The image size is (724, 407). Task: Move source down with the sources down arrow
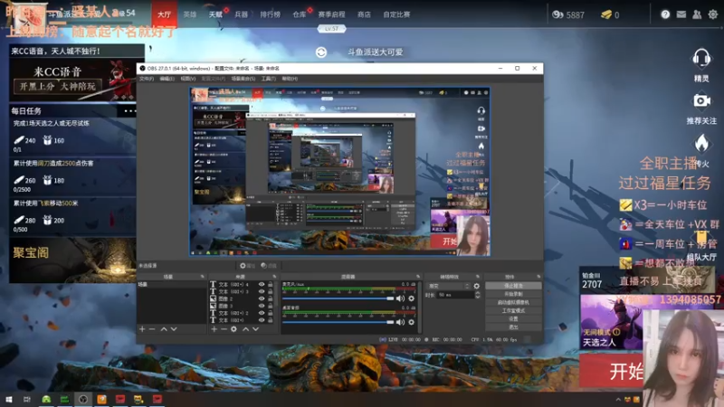coord(255,329)
